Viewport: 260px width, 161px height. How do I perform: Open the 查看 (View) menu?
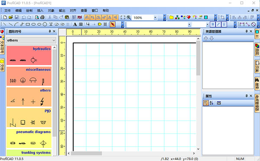84,10
